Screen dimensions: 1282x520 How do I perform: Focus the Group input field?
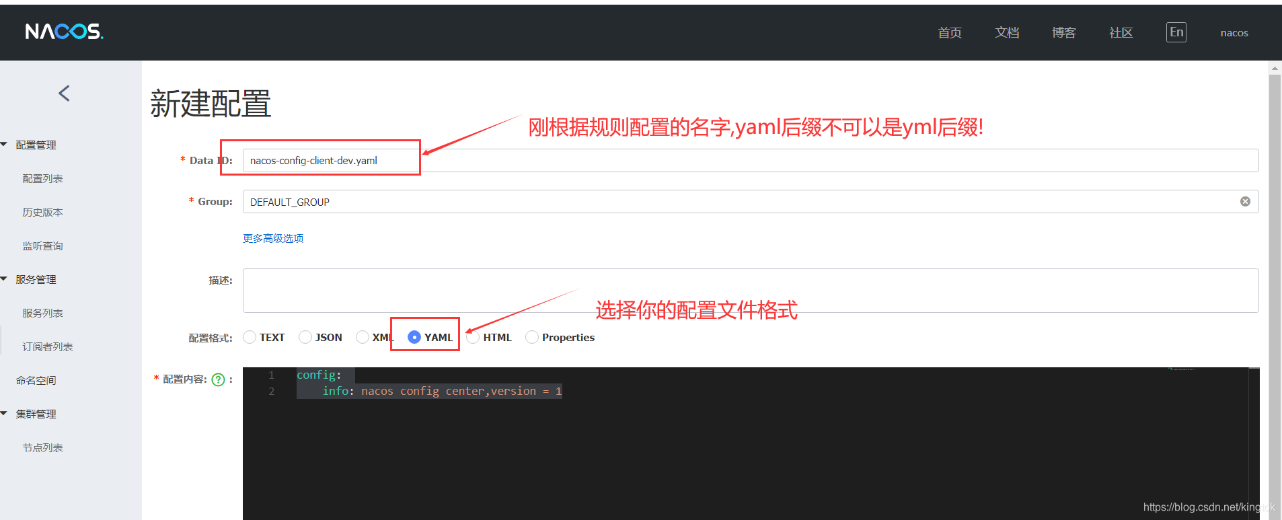tap(751, 202)
